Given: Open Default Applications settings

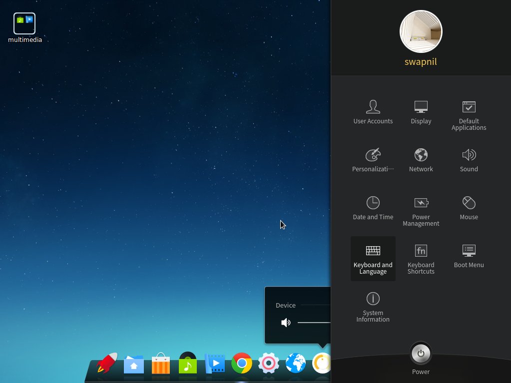Looking at the screenshot, I should pyautogui.click(x=469, y=115).
